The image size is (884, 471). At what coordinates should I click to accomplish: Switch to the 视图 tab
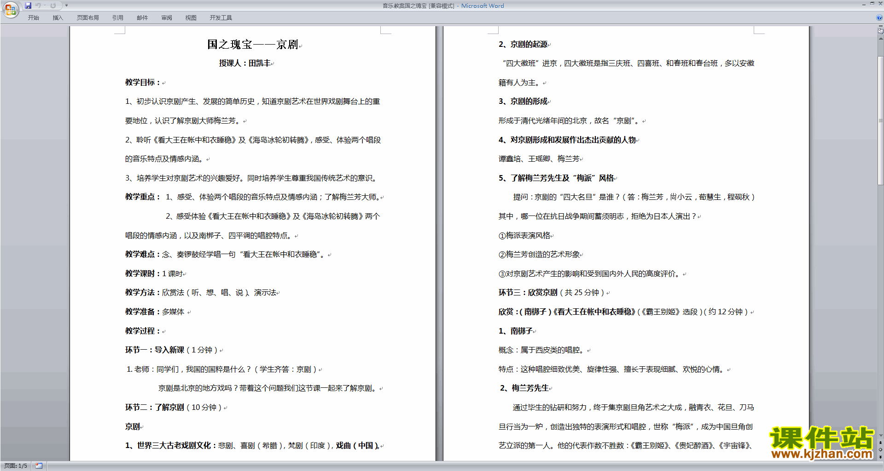pyautogui.click(x=191, y=17)
